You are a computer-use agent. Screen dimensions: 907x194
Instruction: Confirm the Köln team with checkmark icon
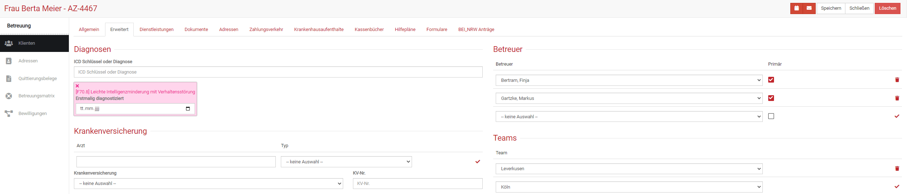click(x=896, y=186)
